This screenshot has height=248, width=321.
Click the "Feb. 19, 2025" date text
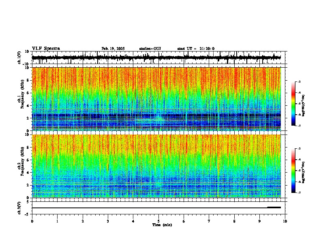[x=113, y=49]
